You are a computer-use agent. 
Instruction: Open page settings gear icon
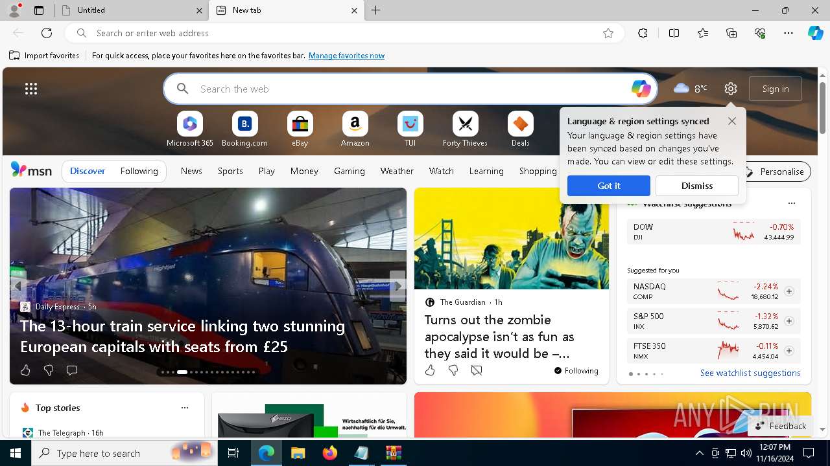(x=731, y=89)
